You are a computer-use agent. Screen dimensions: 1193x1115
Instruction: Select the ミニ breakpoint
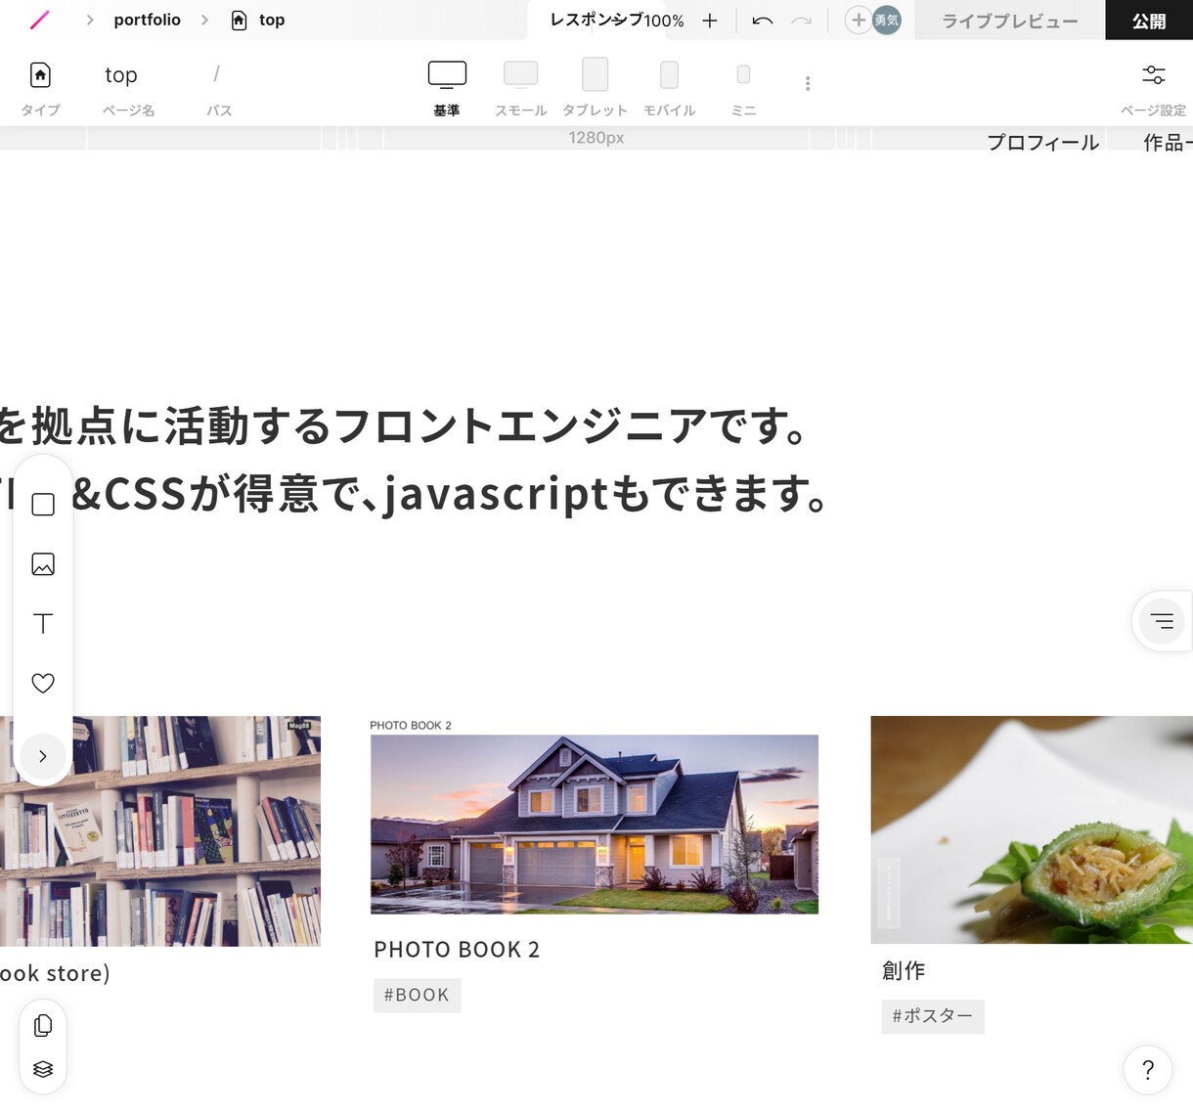point(743,86)
